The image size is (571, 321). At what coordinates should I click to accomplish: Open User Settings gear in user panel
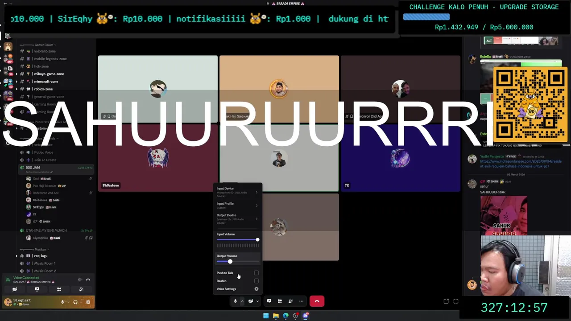pos(88,302)
